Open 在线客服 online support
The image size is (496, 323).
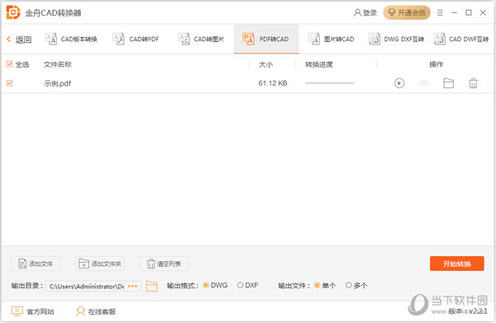tap(96, 311)
